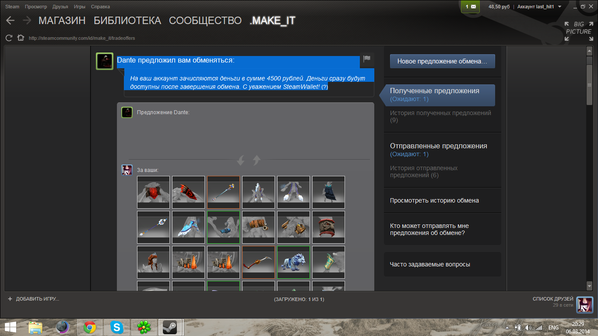598x336 pixels.
Task: Open File Explorer from taskbar
Action: (35, 327)
